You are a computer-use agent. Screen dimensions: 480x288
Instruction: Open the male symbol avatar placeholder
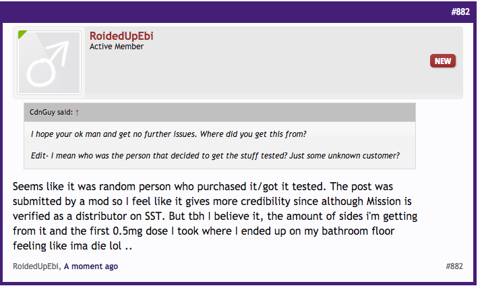(x=49, y=62)
